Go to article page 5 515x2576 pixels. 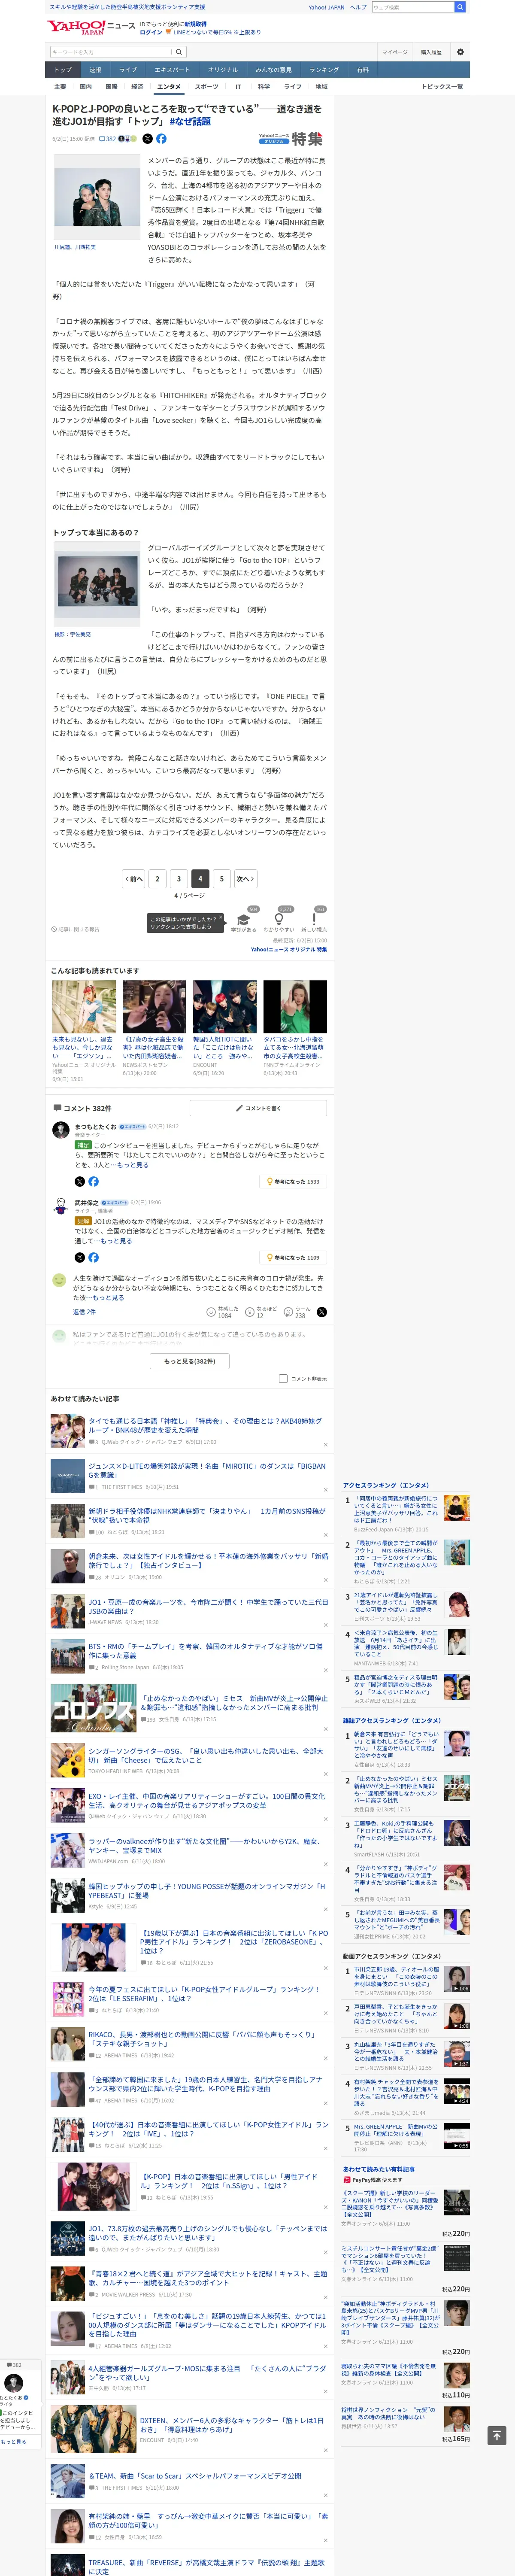click(x=222, y=879)
